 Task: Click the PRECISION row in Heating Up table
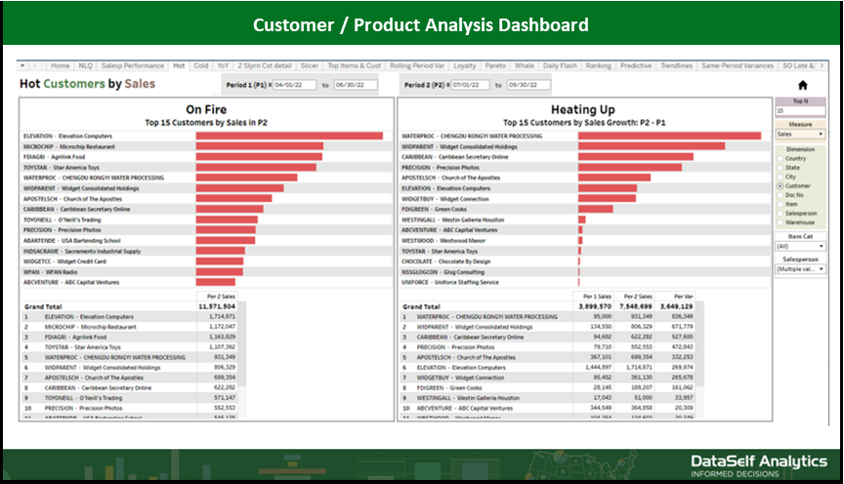coord(548,347)
